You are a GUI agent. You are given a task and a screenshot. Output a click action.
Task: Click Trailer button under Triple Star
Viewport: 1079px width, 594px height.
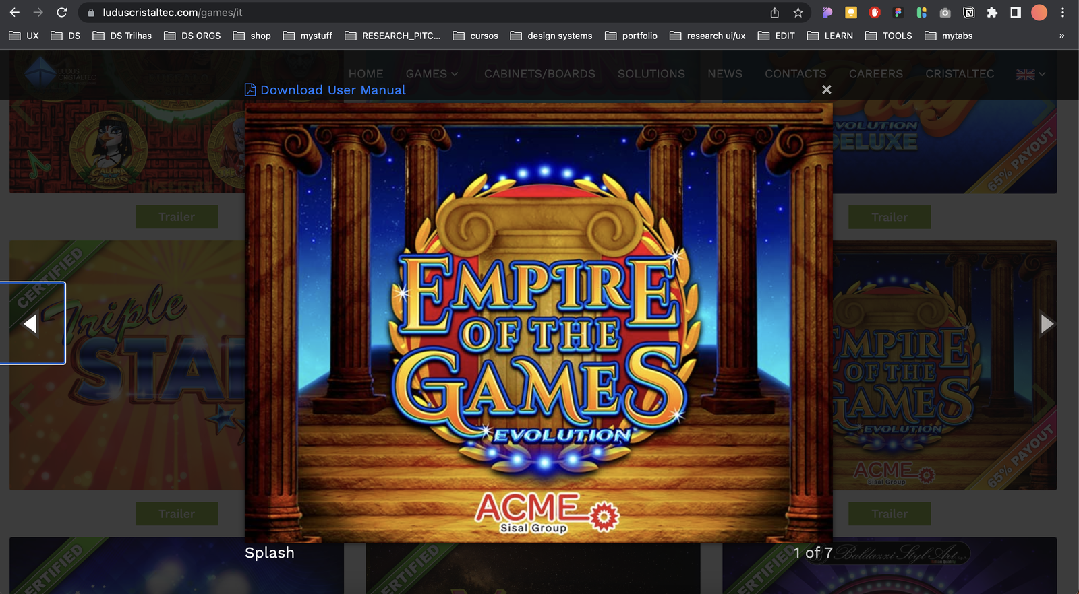(x=177, y=514)
